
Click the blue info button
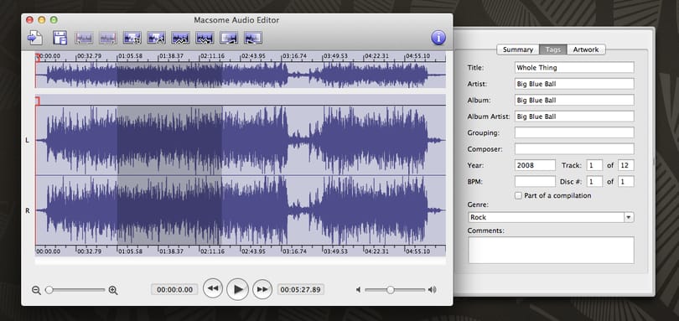pyautogui.click(x=438, y=38)
